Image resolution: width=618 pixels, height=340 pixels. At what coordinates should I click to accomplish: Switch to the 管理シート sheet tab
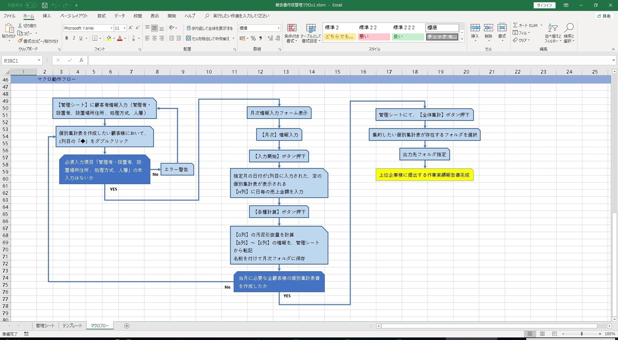[45, 326]
